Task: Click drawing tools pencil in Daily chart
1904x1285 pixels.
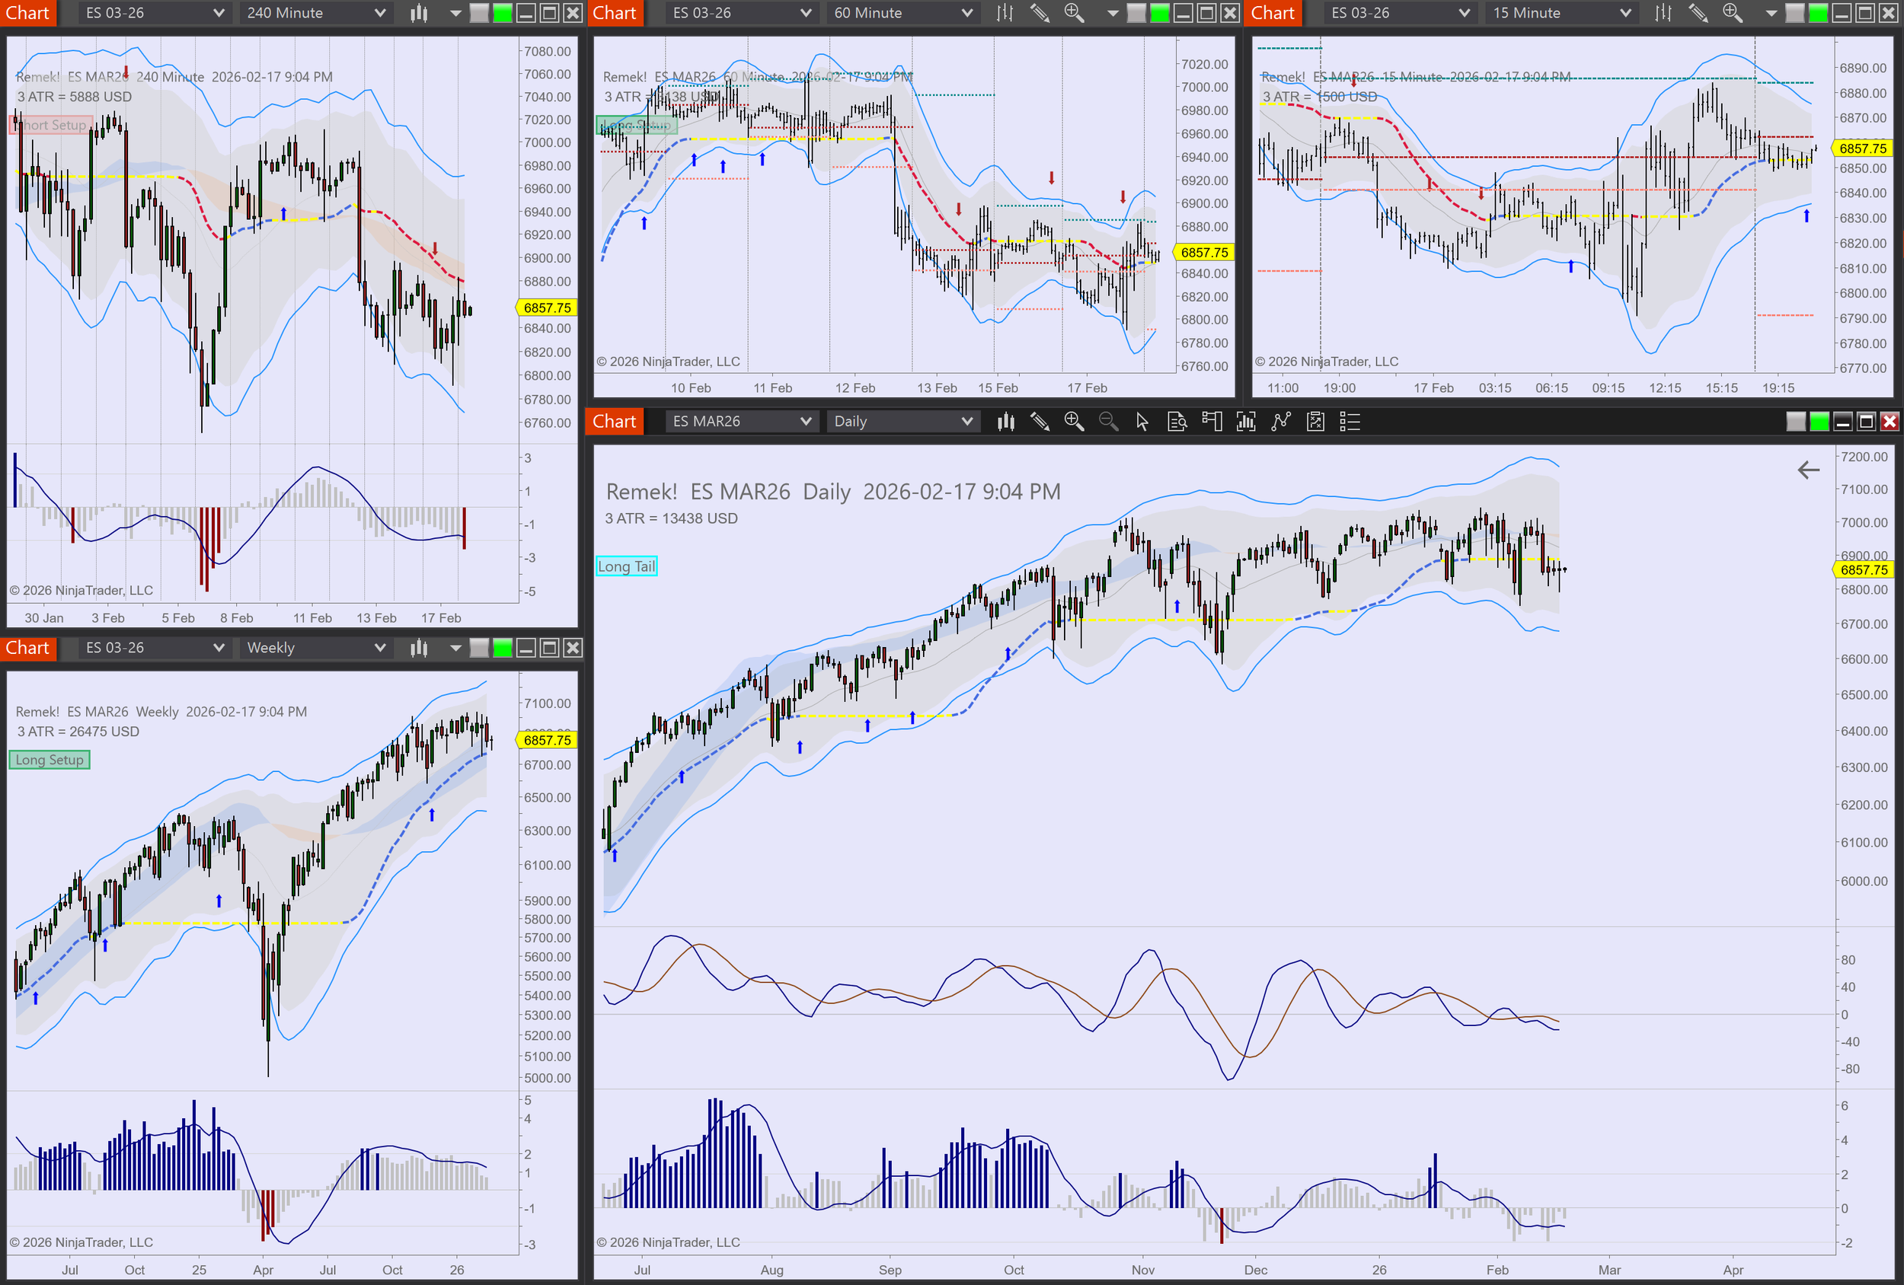Action: point(1040,422)
